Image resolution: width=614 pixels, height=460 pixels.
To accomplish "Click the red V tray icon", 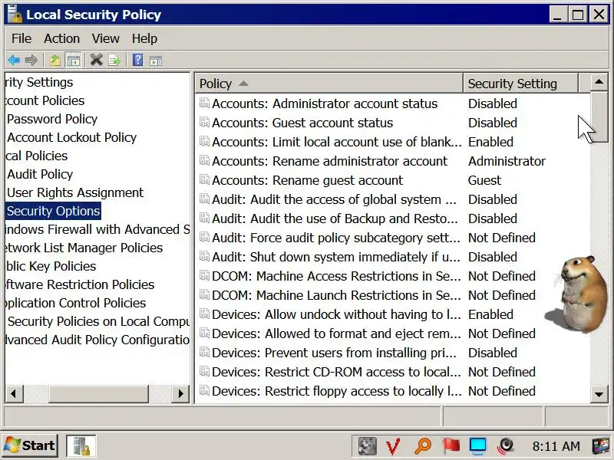I will tap(393, 446).
